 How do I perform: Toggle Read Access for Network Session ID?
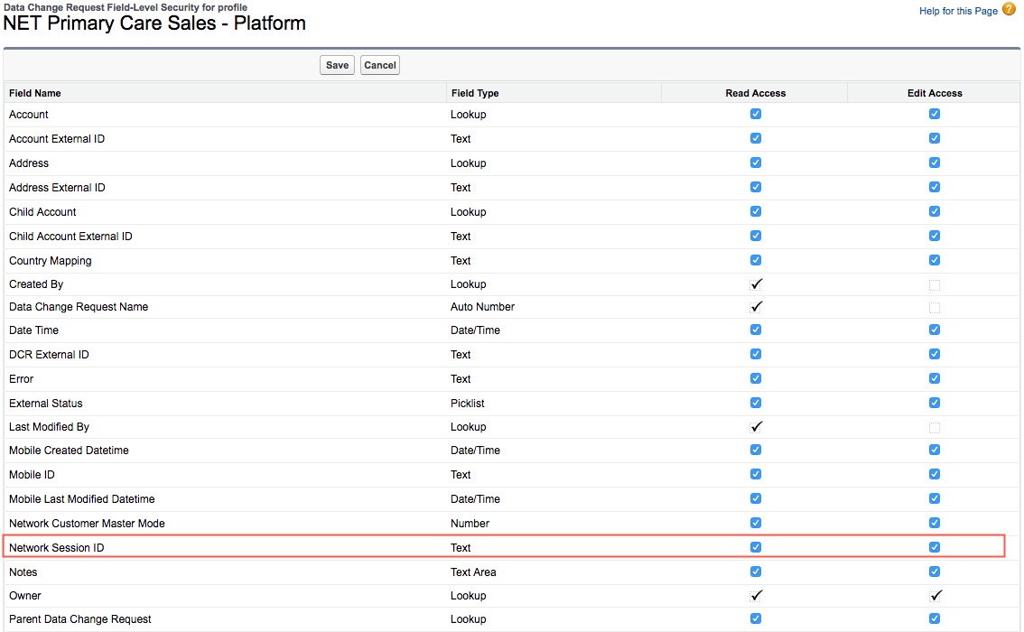(x=756, y=547)
